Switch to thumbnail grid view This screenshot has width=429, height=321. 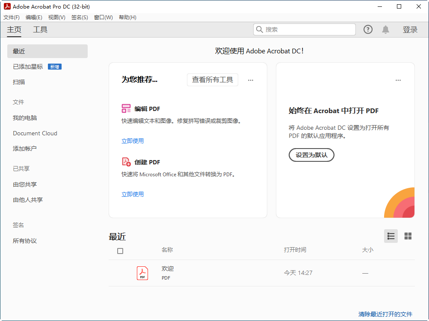tap(408, 236)
